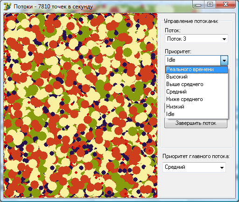Pick Idle entry in the open list

pos(197,114)
